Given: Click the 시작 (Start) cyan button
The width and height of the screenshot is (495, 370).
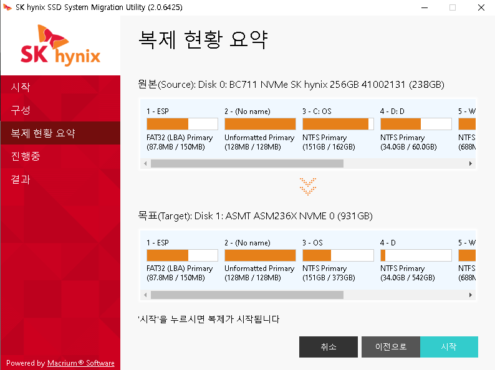Looking at the screenshot, I should [449, 347].
